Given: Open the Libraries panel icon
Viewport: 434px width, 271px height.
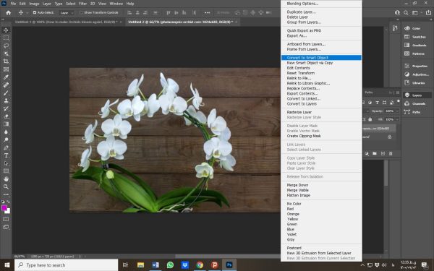Looking at the screenshot, I should click(x=407, y=82).
